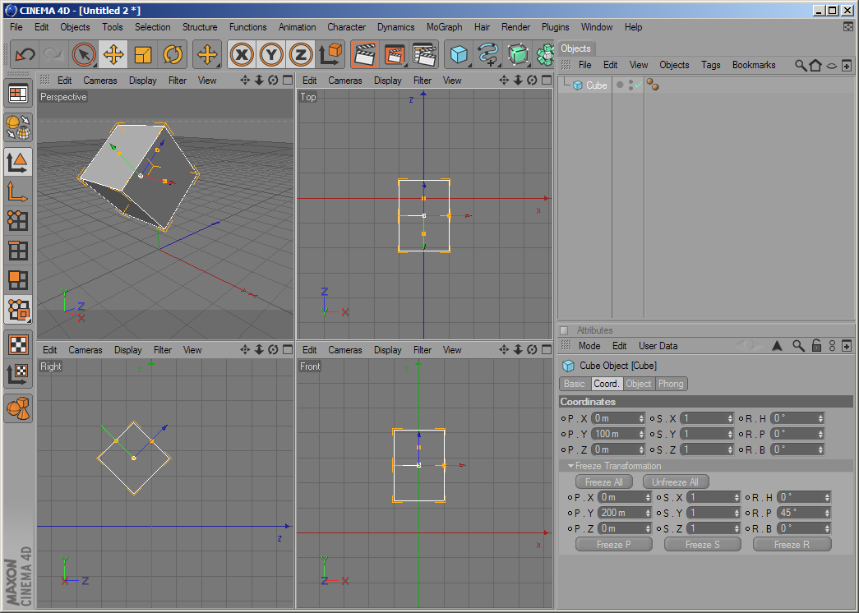The width and height of the screenshot is (859, 613).
Task: Open the Cameras menu in the Top viewport
Action: coord(345,81)
